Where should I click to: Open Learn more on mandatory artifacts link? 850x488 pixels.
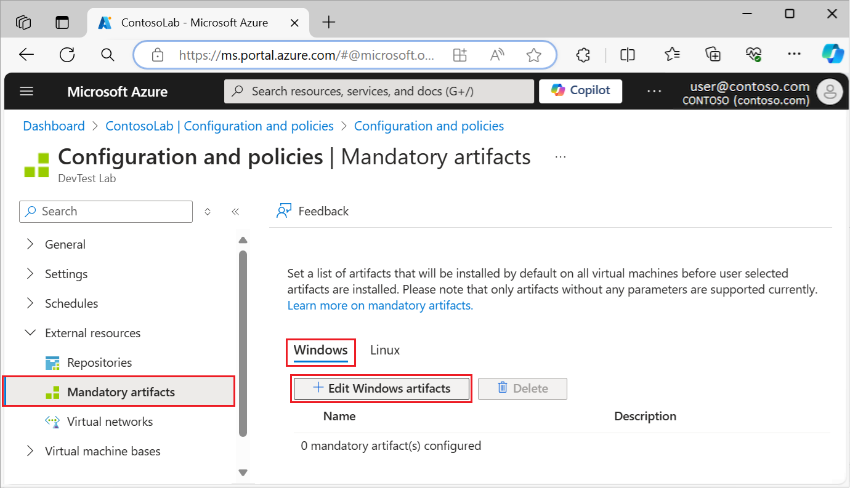380,305
